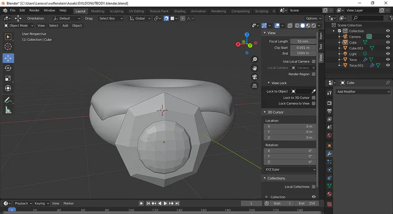Open the Marker menu in timeline
393x214 pixels.
tap(69, 203)
